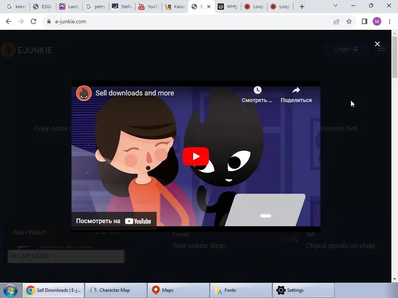Click the scrollbar up arrow
The width and height of the screenshot is (398, 298).
395,33
